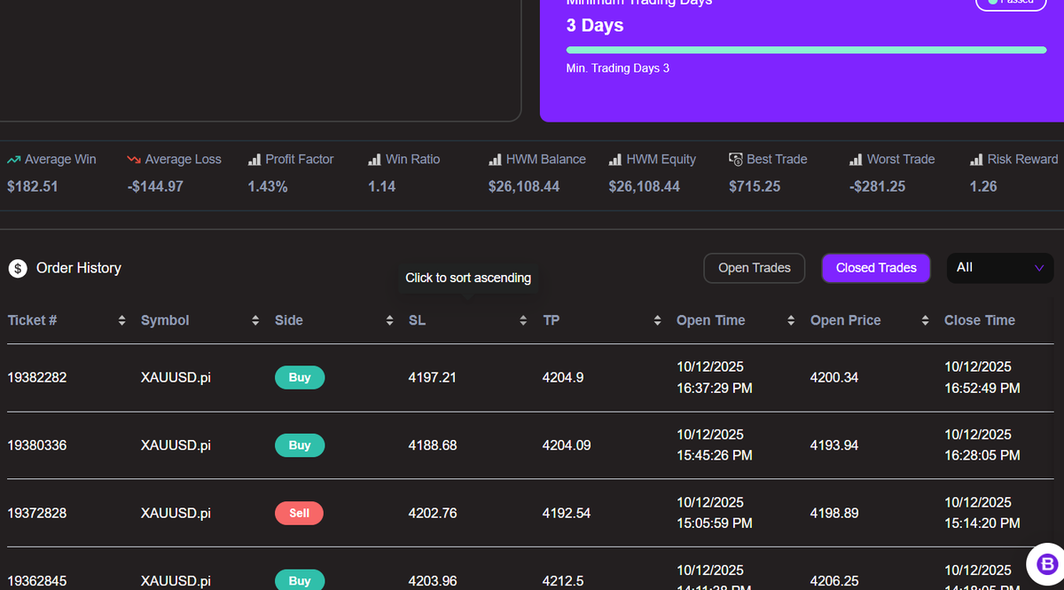Click the Order History title text
Screen dimensions: 1064x590
(x=79, y=268)
